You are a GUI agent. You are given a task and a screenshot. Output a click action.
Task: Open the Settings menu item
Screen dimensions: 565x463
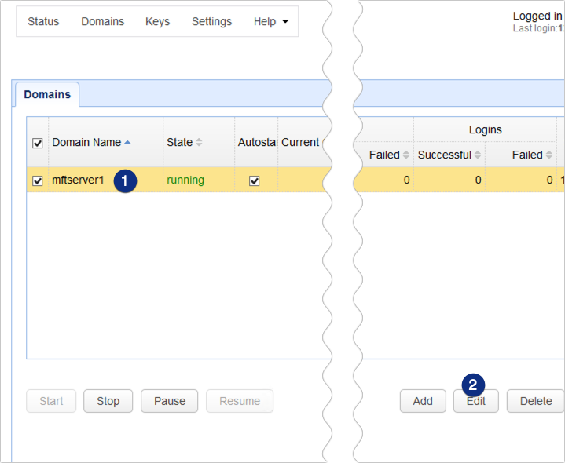point(211,21)
